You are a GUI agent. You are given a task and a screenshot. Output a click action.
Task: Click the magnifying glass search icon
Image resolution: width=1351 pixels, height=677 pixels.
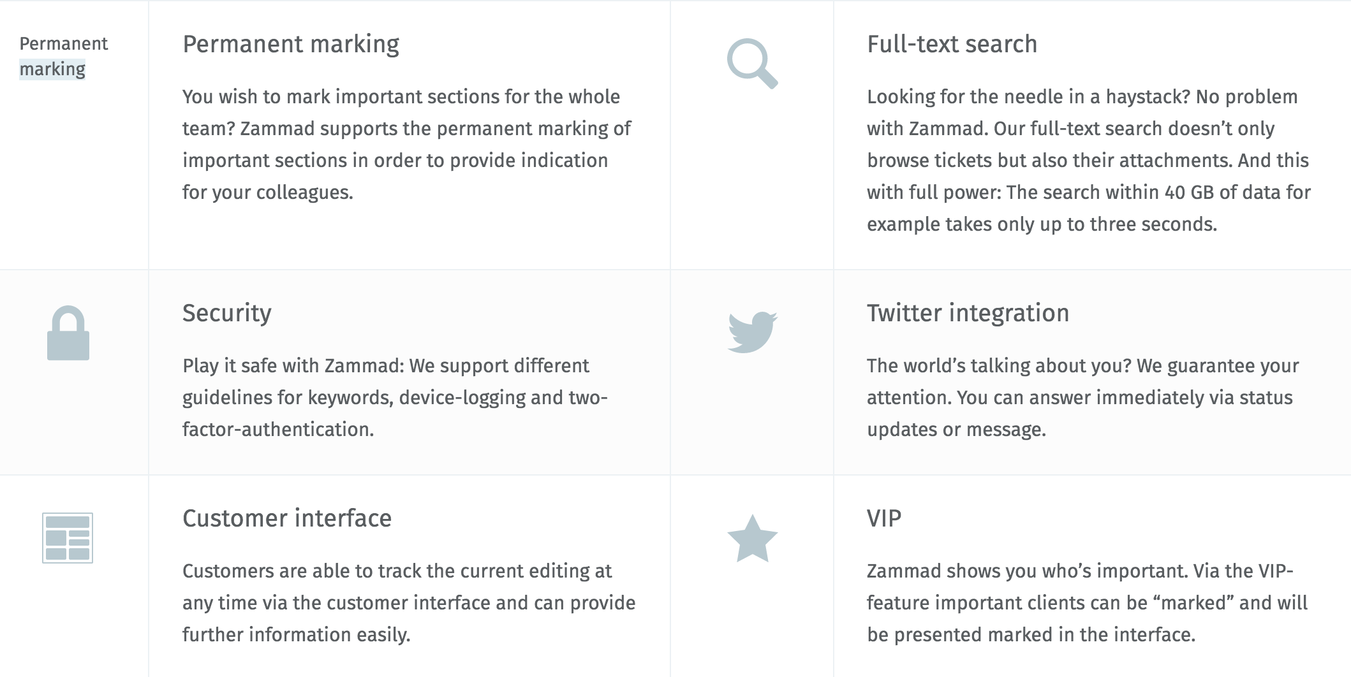[x=753, y=64]
